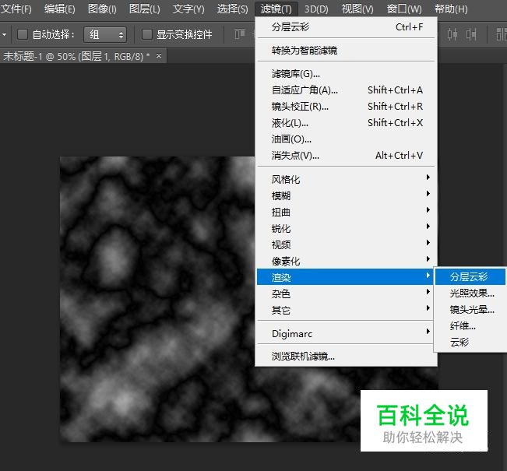Expand the 杂色 submenu

tap(347, 293)
